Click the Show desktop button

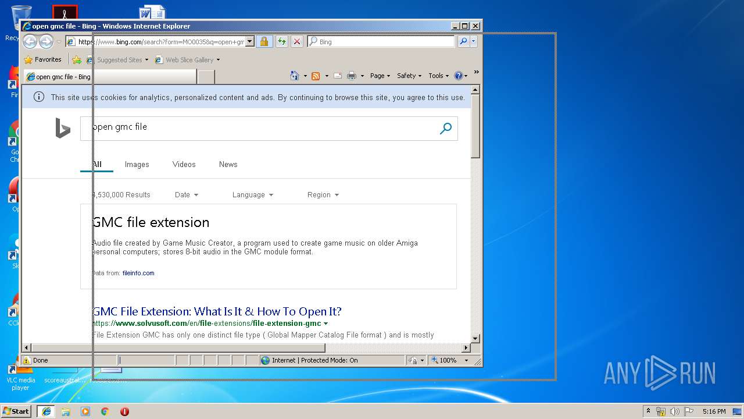click(x=738, y=411)
